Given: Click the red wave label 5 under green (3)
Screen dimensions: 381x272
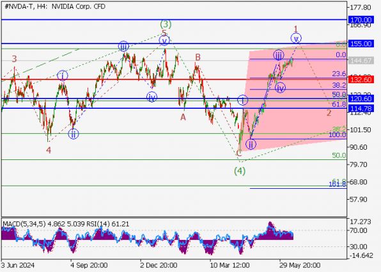Looking at the screenshot, I should 164,33.
